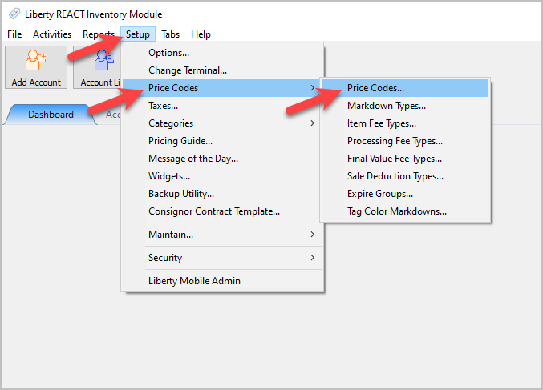Open the Activities menu

(x=52, y=34)
